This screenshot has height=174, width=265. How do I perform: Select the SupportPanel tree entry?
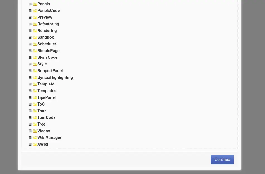tap(50, 71)
